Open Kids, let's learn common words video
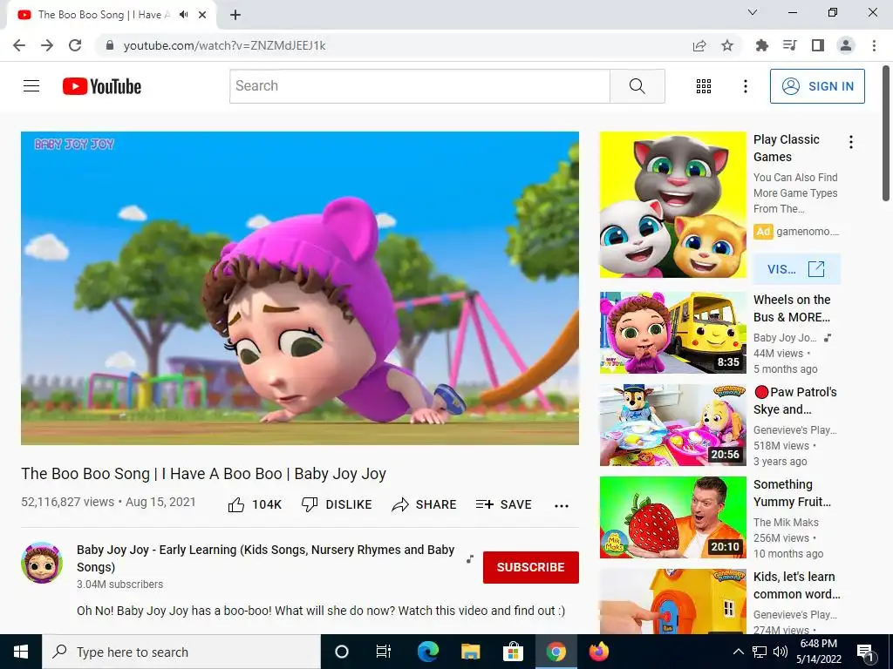Image resolution: width=893 pixels, height=669 pixels. coord(796,585)
